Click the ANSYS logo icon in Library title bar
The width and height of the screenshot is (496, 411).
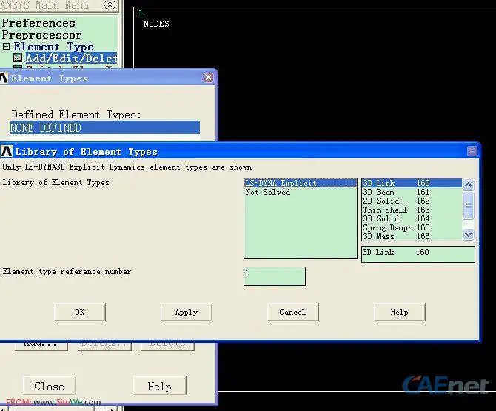(7, 152)
